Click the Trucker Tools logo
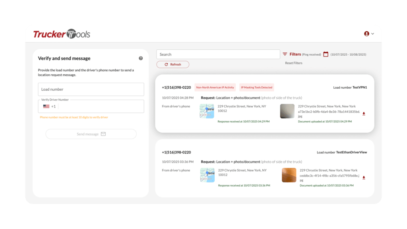 click(62, 34)
